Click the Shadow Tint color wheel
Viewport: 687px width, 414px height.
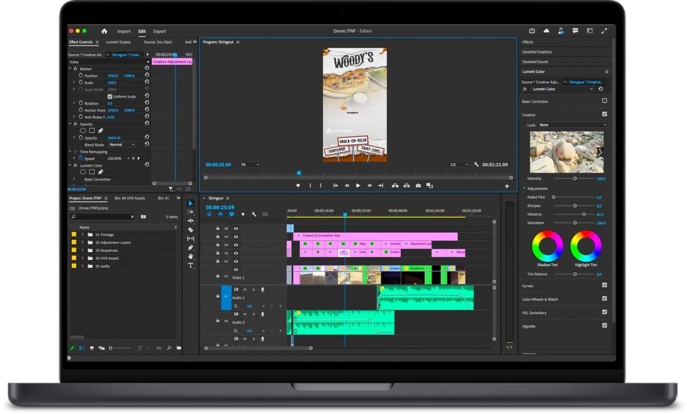click(547, 246)
